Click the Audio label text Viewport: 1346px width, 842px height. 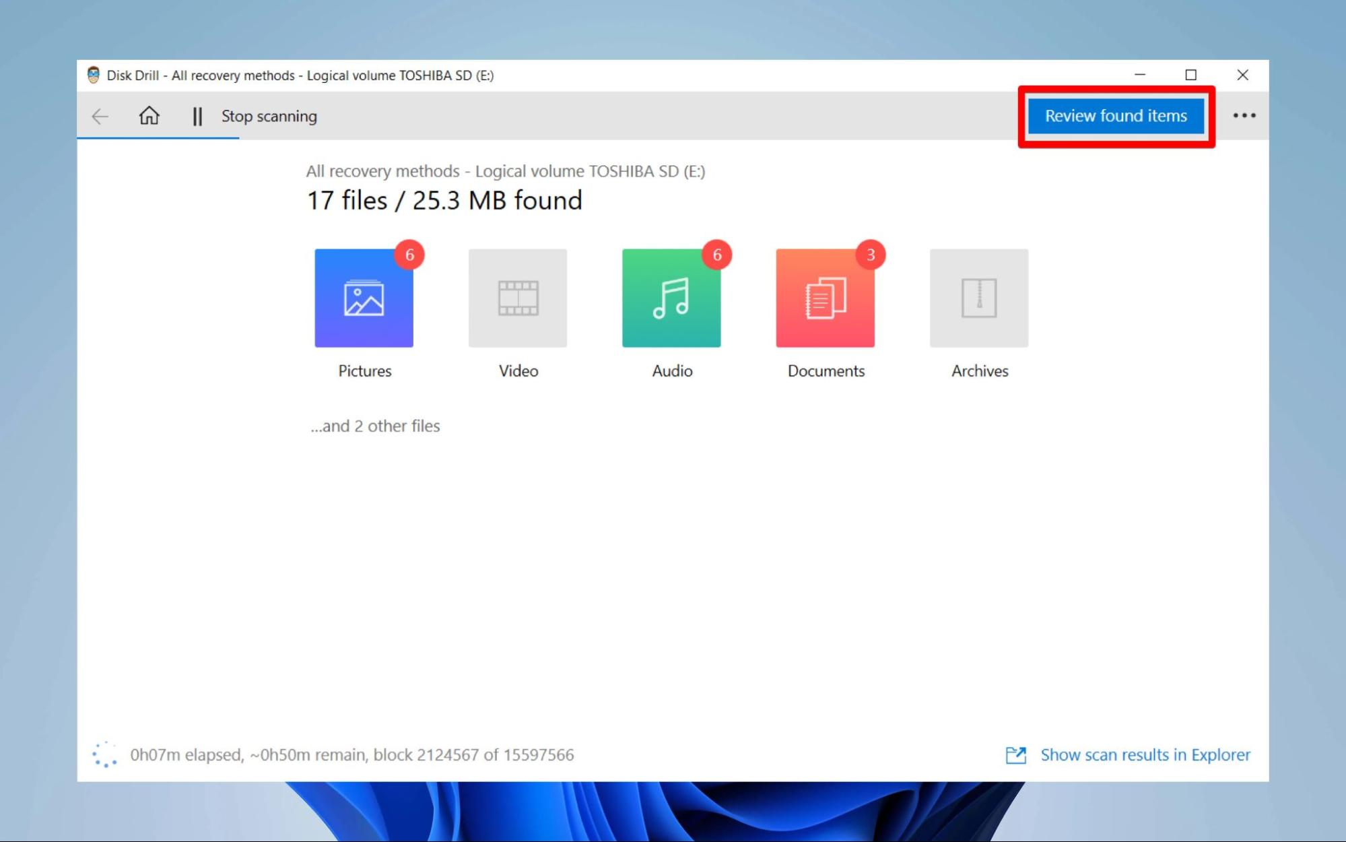point(672,371)
